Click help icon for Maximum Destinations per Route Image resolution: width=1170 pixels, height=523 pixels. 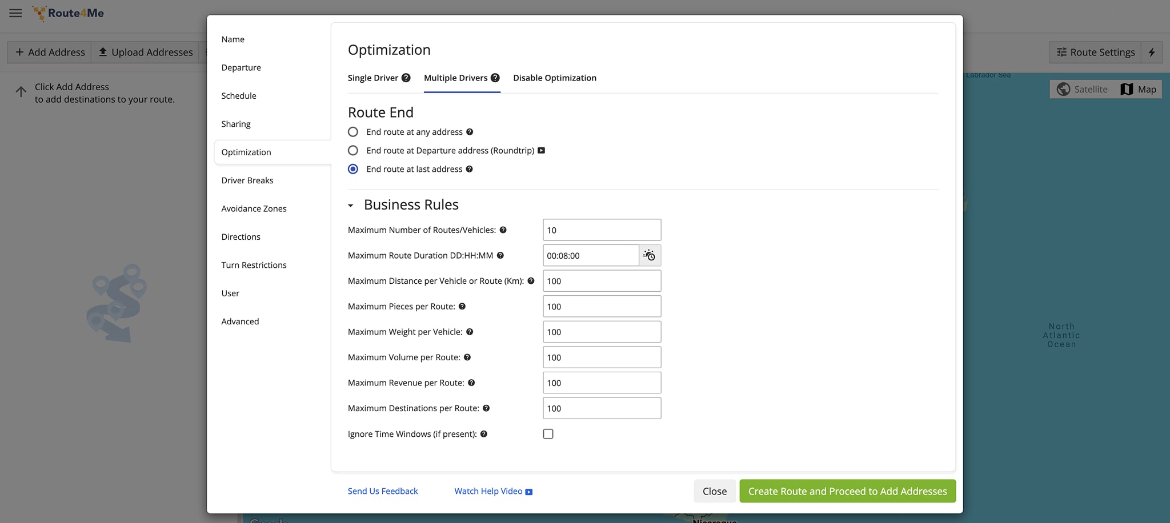(486, 408)
